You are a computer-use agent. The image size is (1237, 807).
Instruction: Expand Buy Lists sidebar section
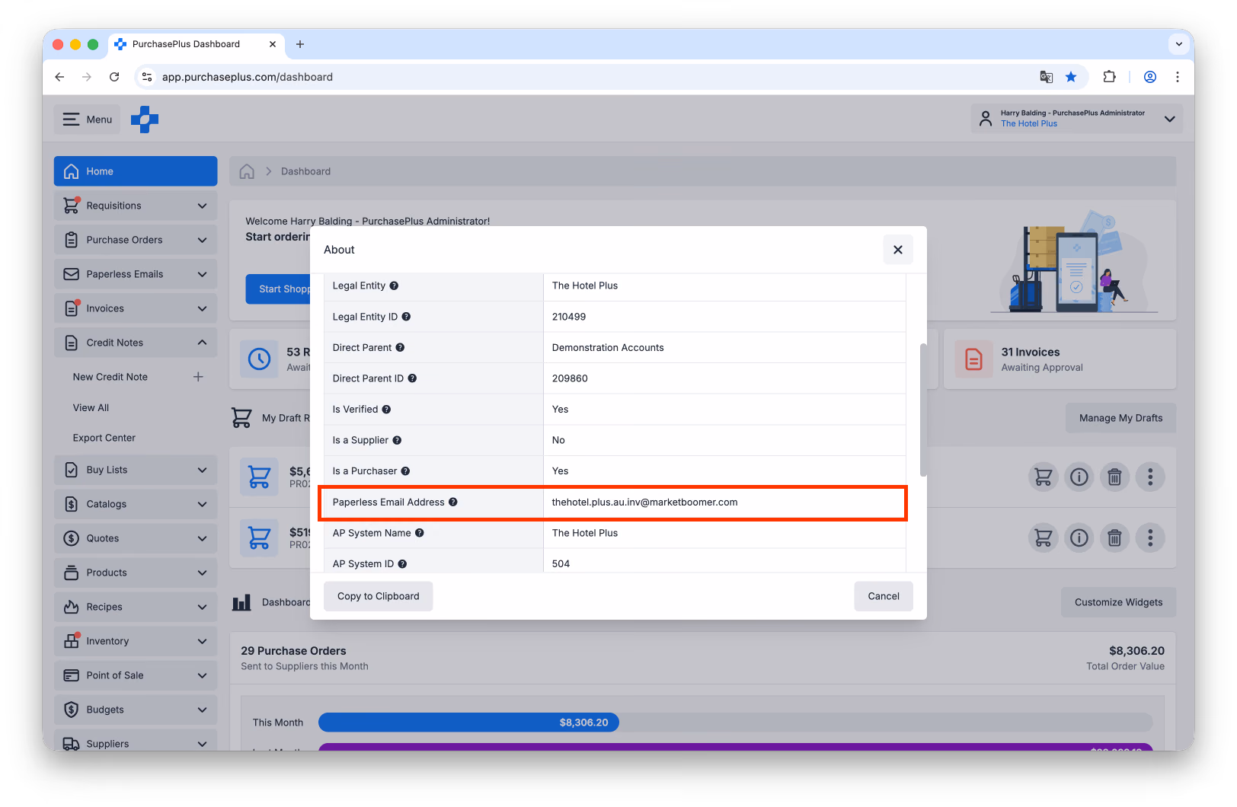136,470
